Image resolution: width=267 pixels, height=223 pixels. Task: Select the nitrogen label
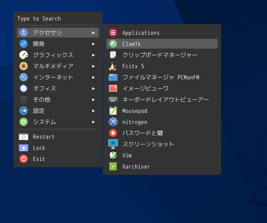[135, 122]
